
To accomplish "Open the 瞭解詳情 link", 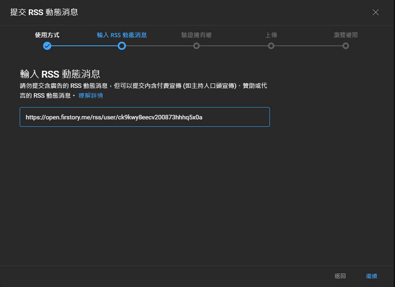I will [91, 95].
